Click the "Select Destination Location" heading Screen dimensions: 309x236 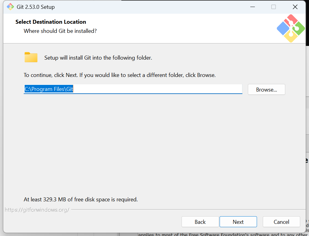click(x=51, y=22)
